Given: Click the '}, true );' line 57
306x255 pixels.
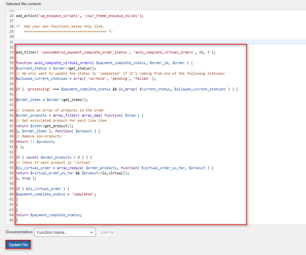Looking at the screenshot, I should (26, 178).
